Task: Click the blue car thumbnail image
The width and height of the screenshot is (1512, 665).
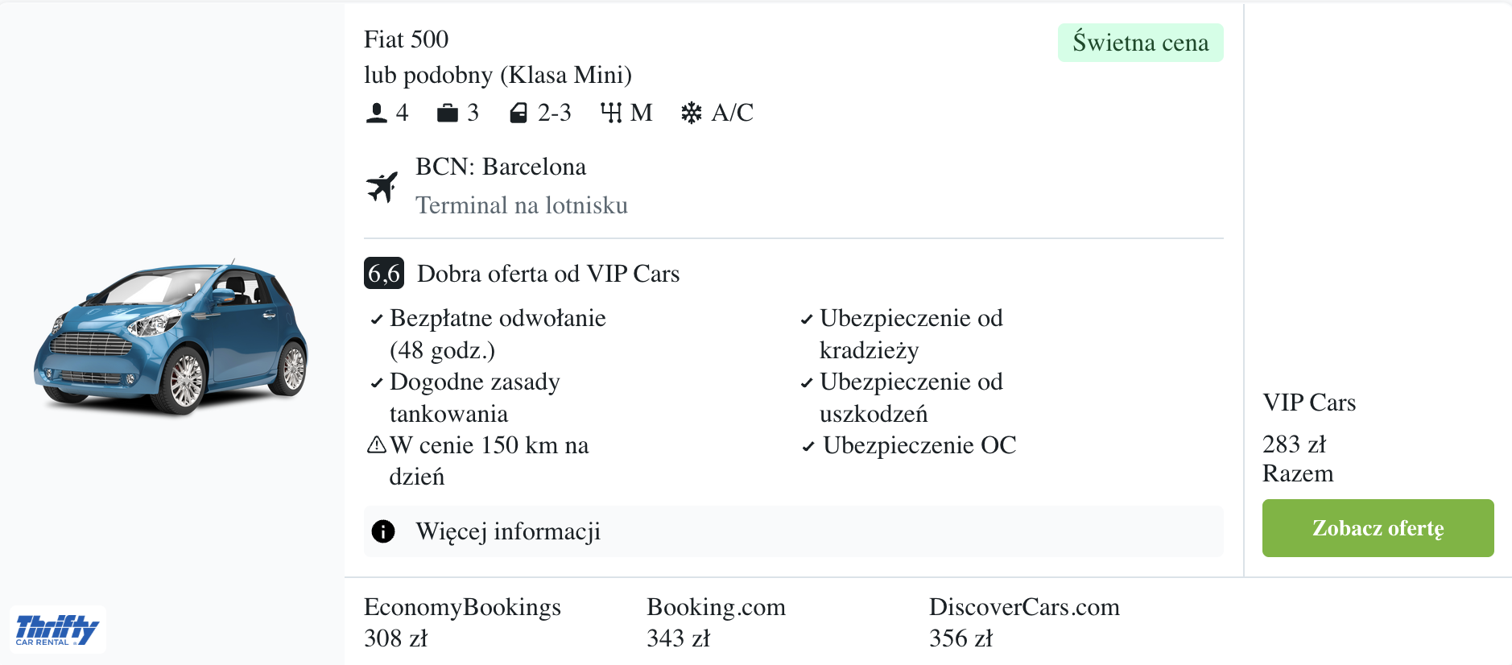Action: click(171, 338)
